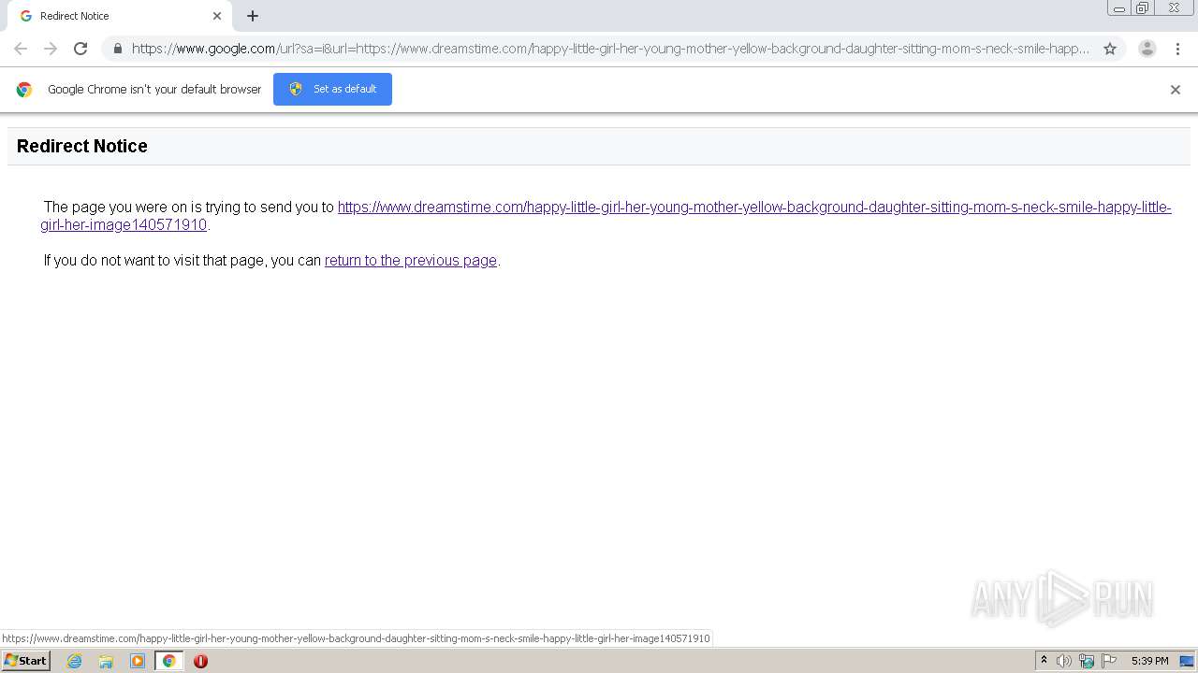Open the Chrome three-dot menu
1198x673 pixels.
[1177, 49]
